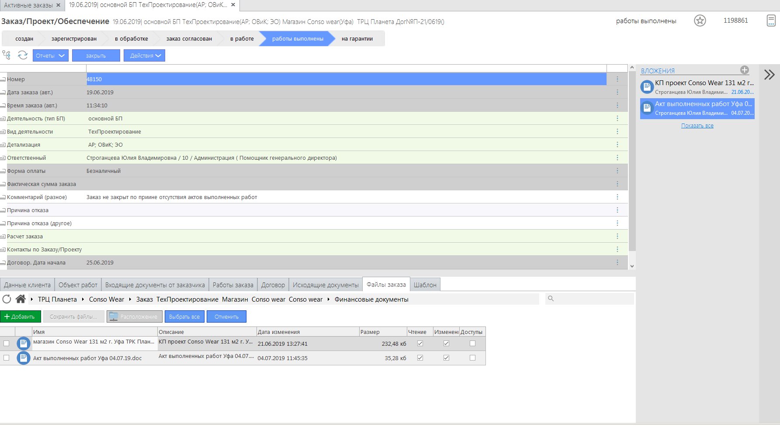Click the refresh icon beside Отчеты
The image size is (780, 440).
[x=23, y=55]
